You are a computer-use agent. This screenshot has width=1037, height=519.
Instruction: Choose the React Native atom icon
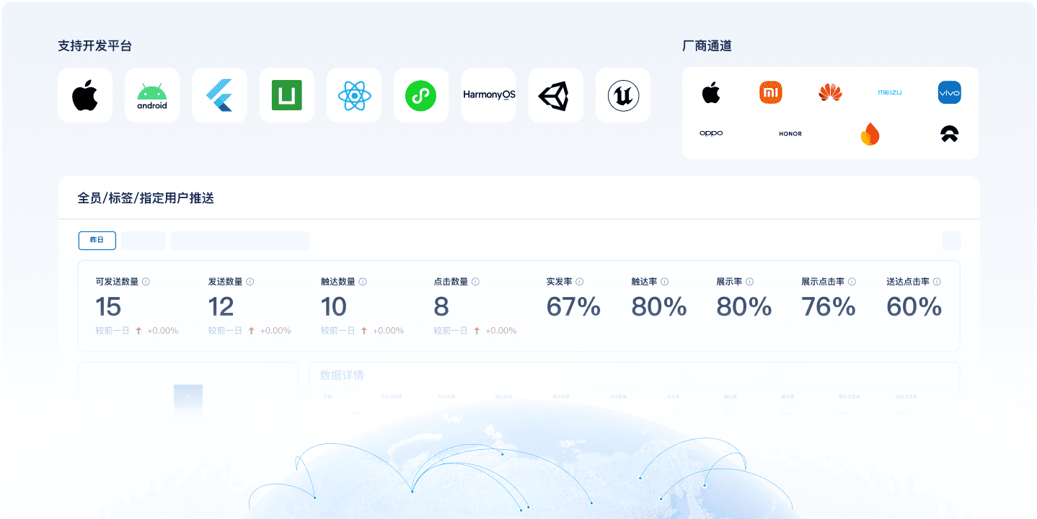(353, 95)
